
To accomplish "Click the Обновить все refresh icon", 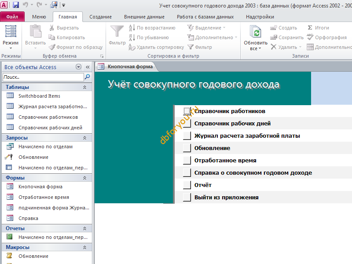I will click(256, 32).
